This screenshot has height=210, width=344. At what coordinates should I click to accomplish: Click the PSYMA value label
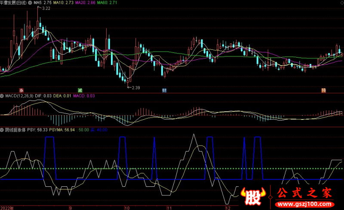pos(62,128)
